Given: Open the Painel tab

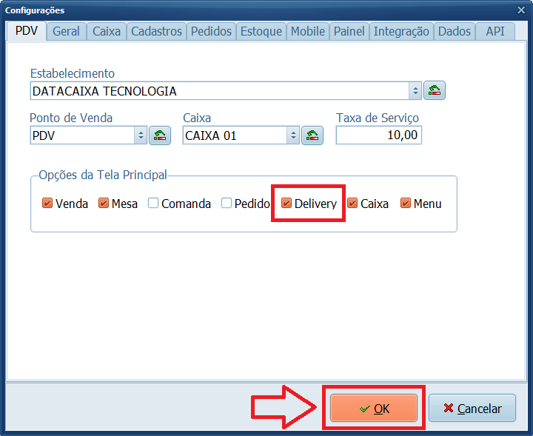Looking at the screenshot, I should tap(349, 32).
